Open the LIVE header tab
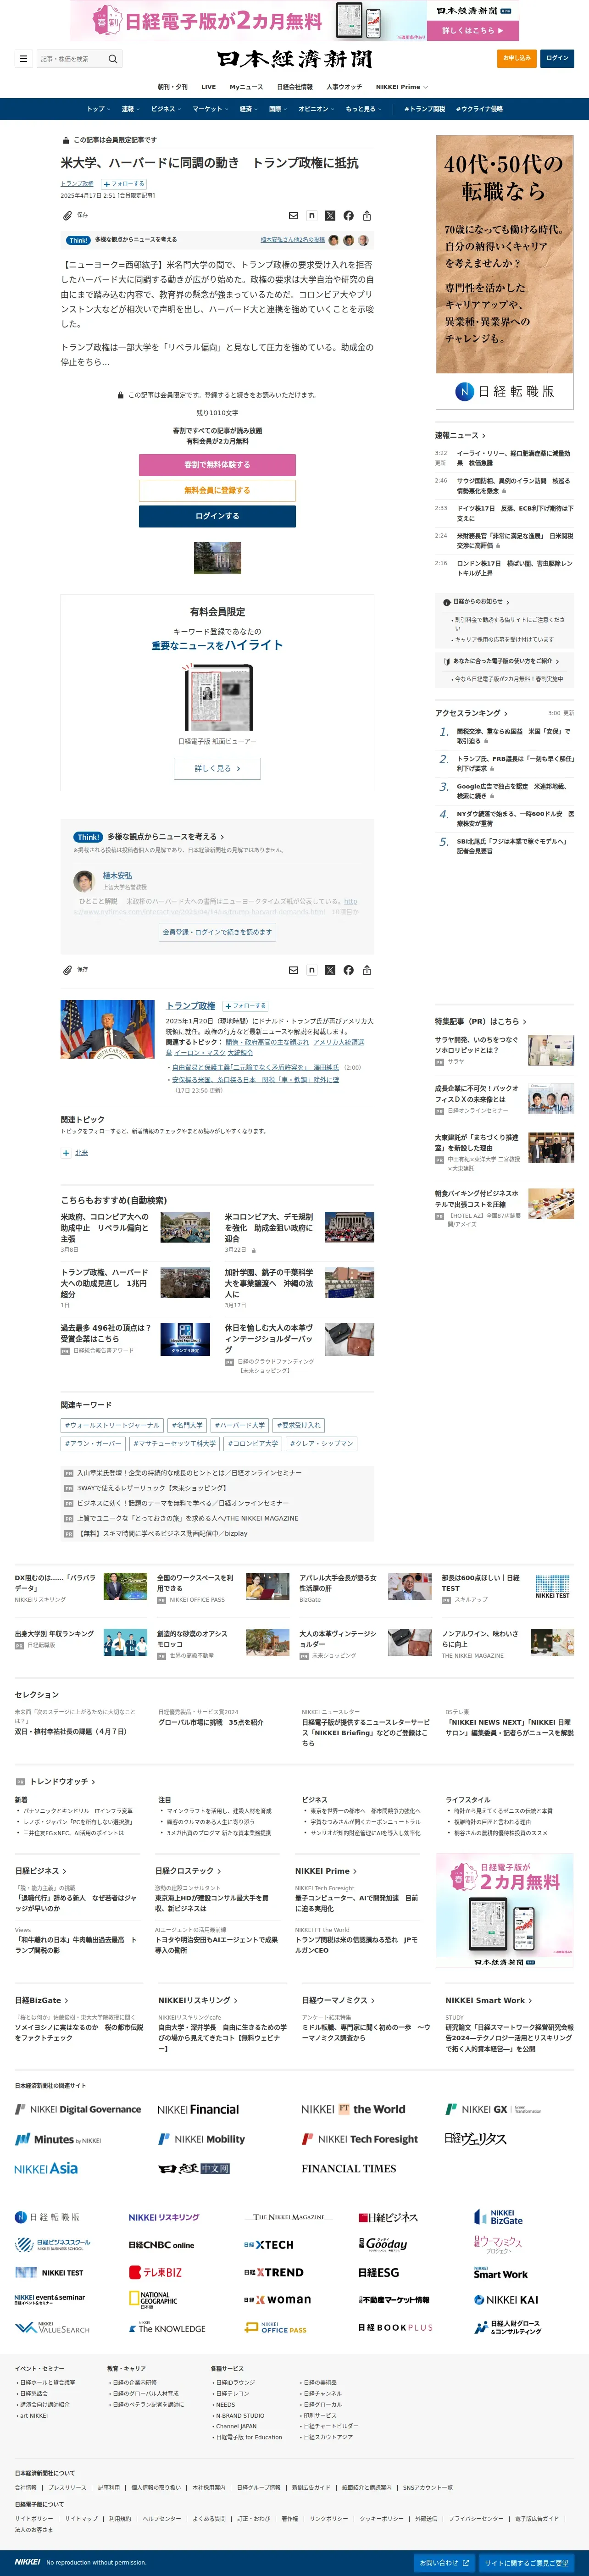The image size is (589, 2576). tap(208, 87)
